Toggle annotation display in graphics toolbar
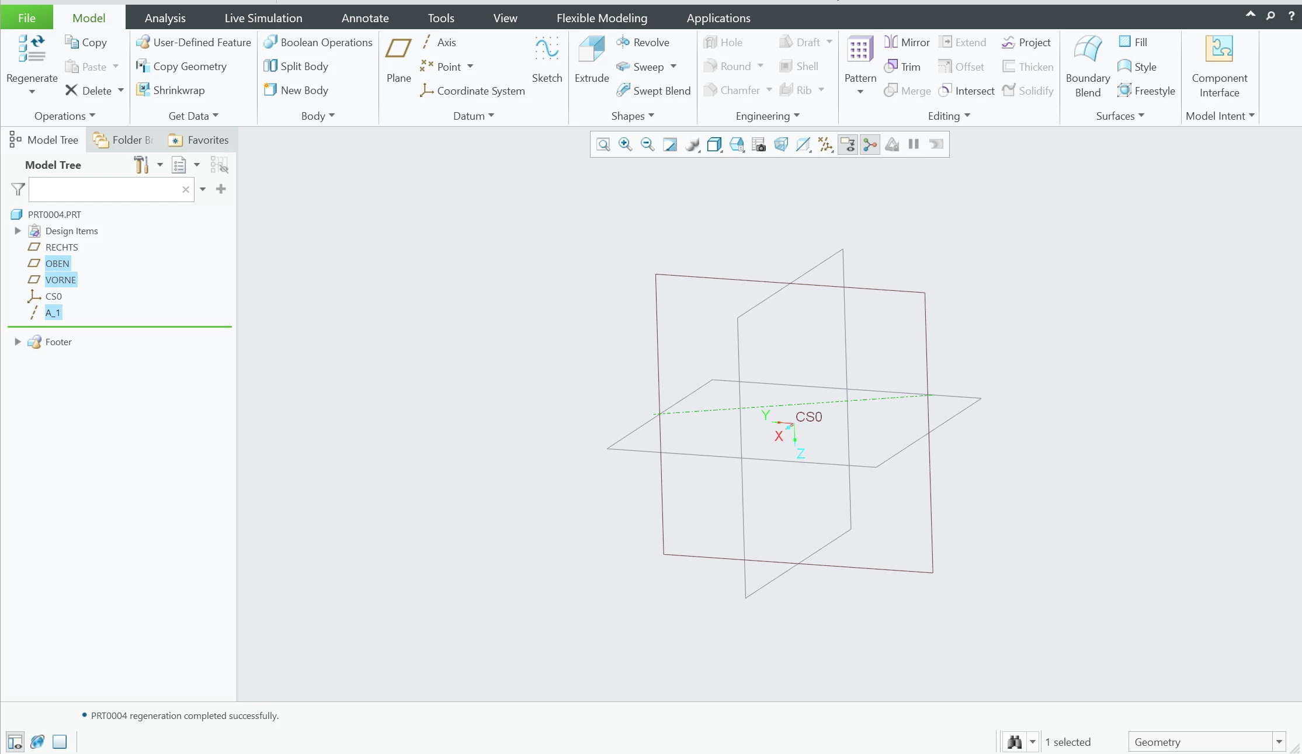The height and width of the screenshot is (754, 1302). pyautogui.click(x=848, y=144)
